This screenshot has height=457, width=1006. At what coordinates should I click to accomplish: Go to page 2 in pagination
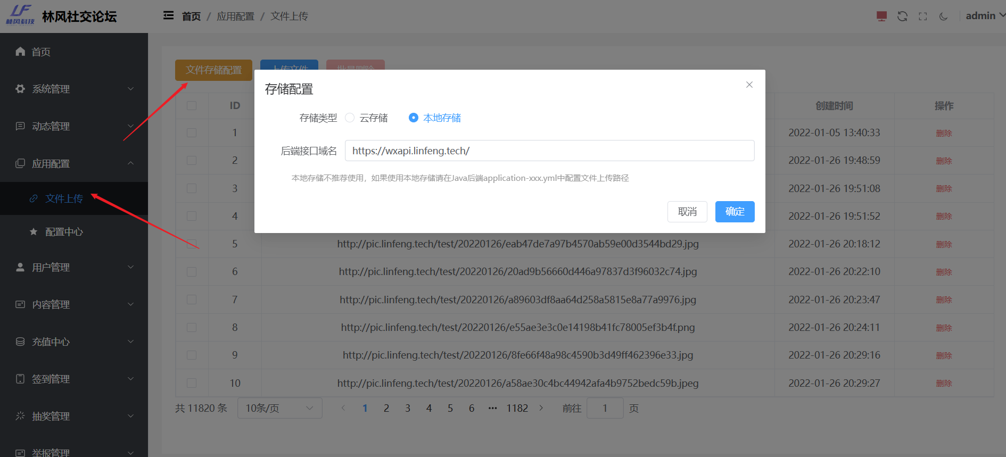(x=386, y=408)
